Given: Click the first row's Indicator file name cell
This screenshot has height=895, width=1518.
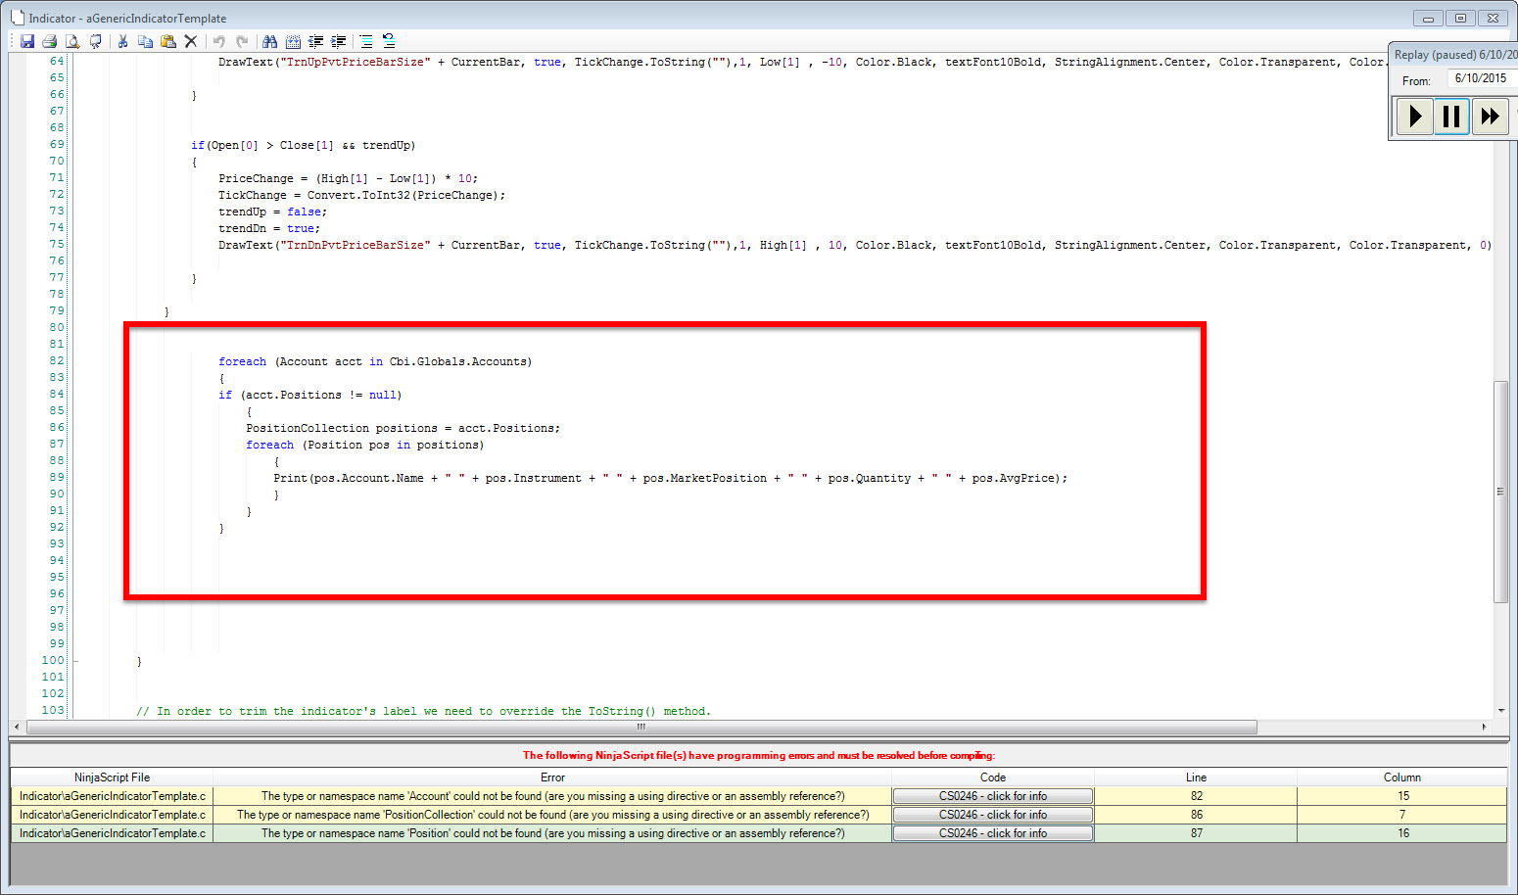Looking at the screenshot, I should [112, 796].
